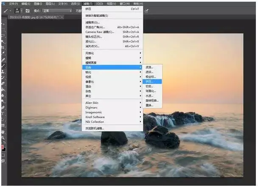Screen dimensions: 258x187
Task: Open the 图层(L) menu
Action: pos(50,4)
